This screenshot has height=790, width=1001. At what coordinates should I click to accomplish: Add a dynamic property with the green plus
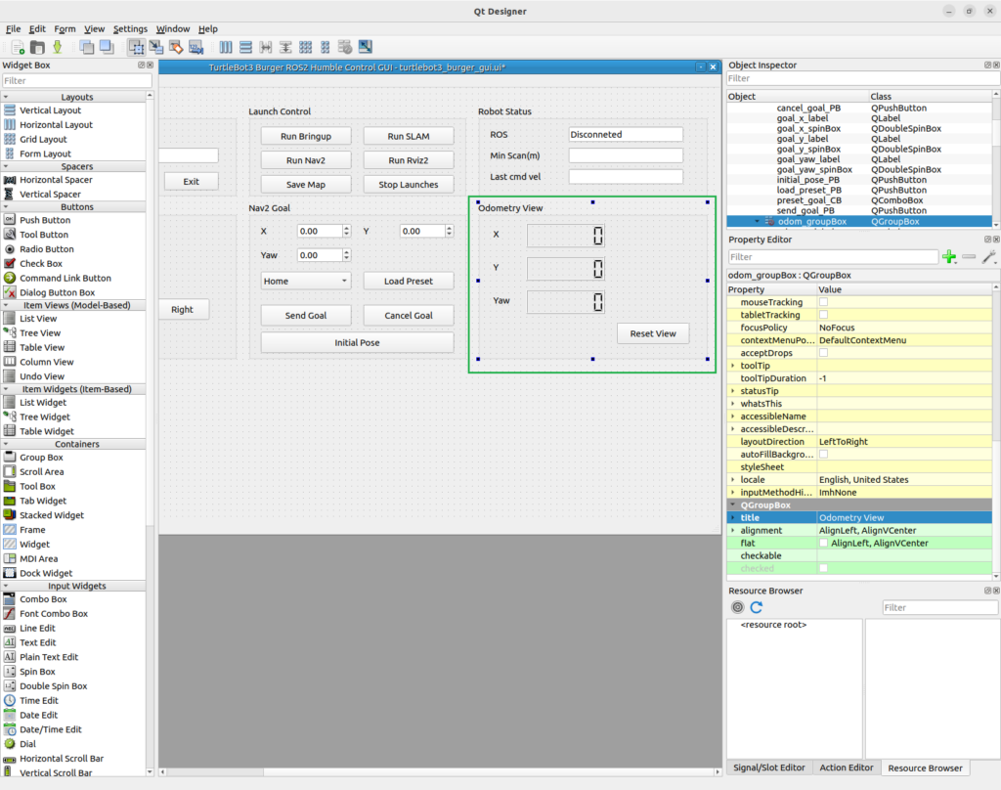pyautogui.click(x=949, y=257)
